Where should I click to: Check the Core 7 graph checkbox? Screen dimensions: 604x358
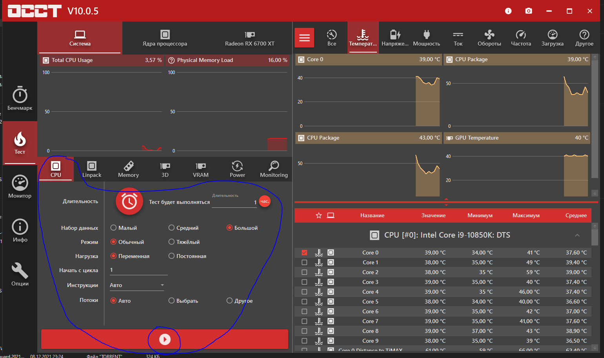click(304, 321)
